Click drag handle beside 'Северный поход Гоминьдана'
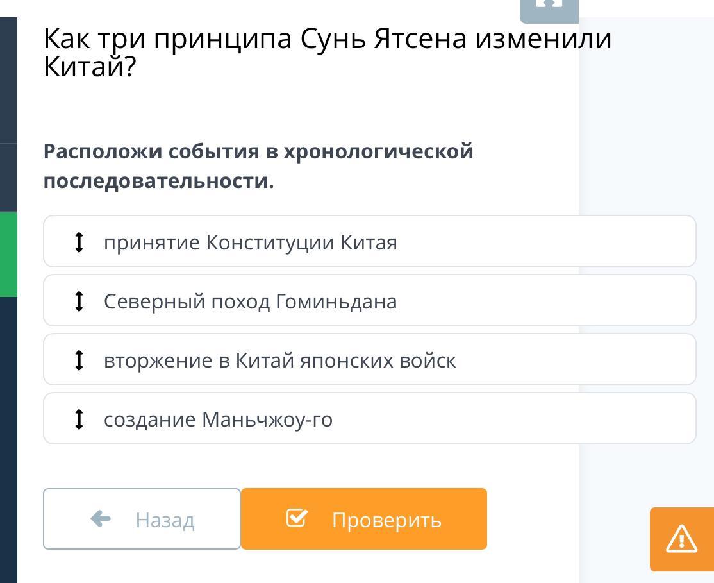This screenshot has height=583, width=714. click(79, 301)
